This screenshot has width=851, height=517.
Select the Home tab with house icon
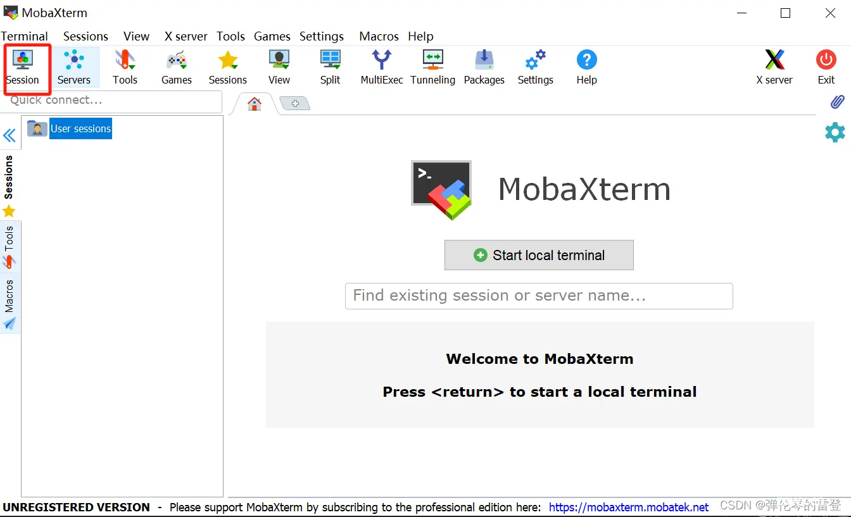255,104
